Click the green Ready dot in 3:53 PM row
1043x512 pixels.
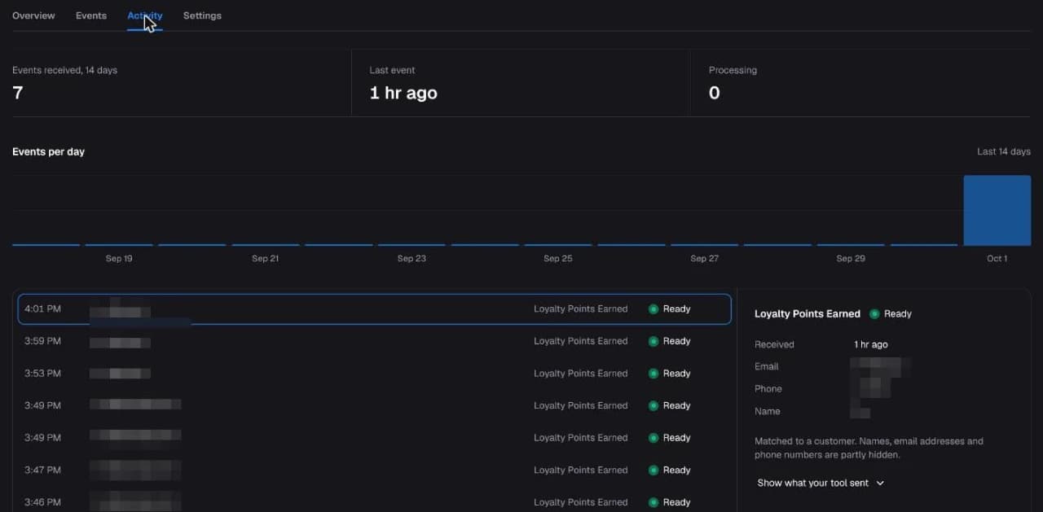[x=654, y=374]
